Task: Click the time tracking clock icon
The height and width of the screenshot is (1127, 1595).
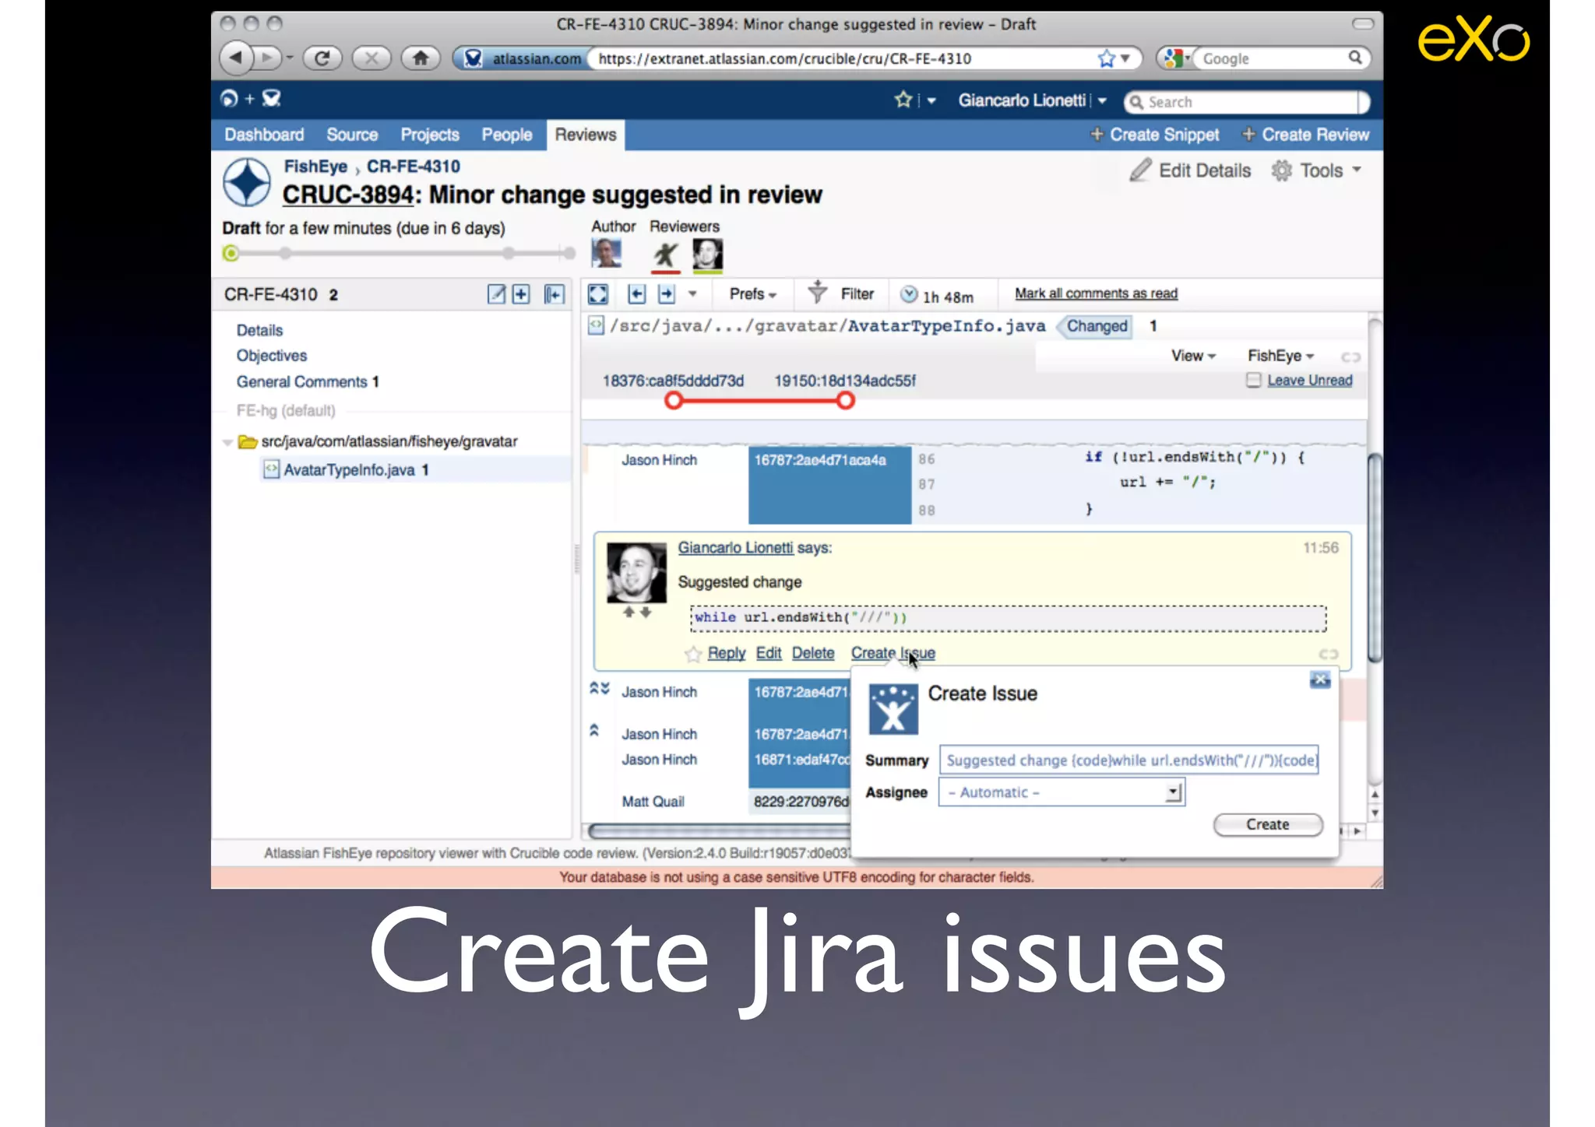Action: click(x=908, y=294)
